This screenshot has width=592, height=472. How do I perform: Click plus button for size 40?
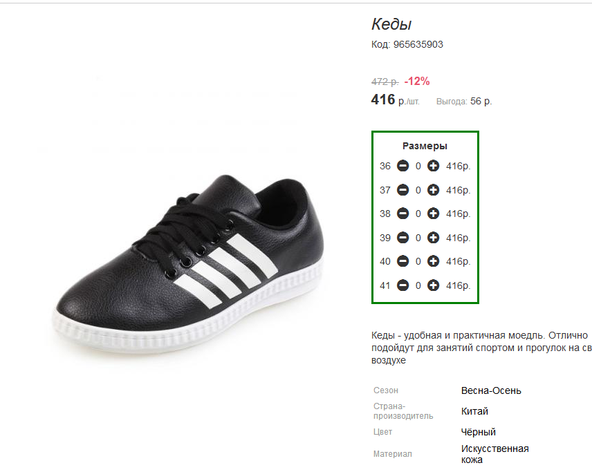point(433,261)
